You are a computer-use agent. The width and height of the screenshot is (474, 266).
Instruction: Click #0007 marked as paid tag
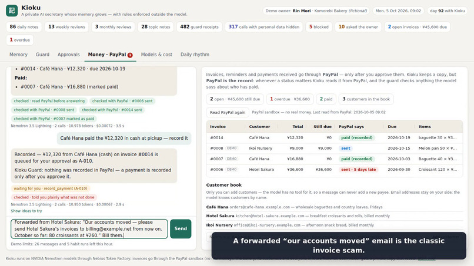[x=54, y=119]
